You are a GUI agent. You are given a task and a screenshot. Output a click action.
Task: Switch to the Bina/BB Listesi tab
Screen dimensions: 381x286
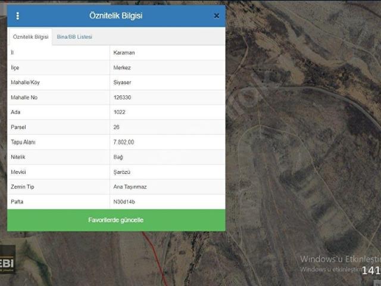pyautogui.click(x=74, y=37)
